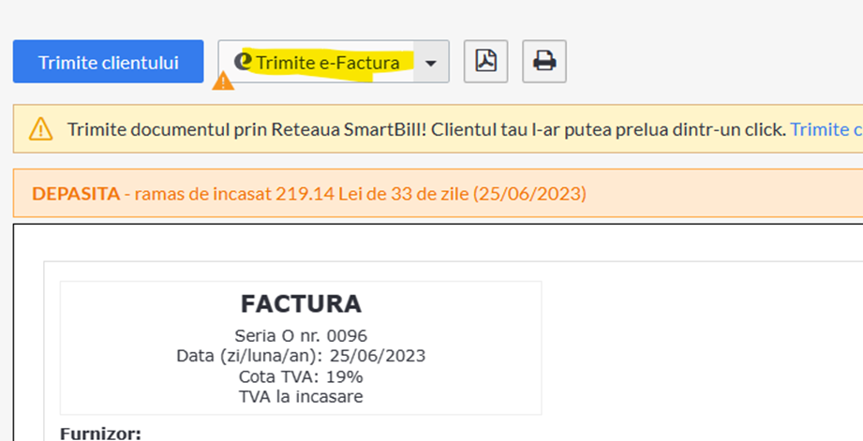Viewport: 863px width, 441px height.
Task: Print the invoice using printer icon
Action: point(544,61)
